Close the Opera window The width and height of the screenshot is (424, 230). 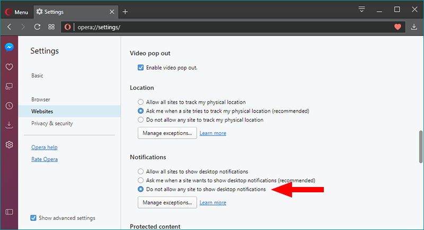414,10
